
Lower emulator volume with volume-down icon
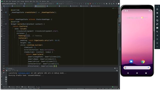pyautogui.click(x=157, y=17)
